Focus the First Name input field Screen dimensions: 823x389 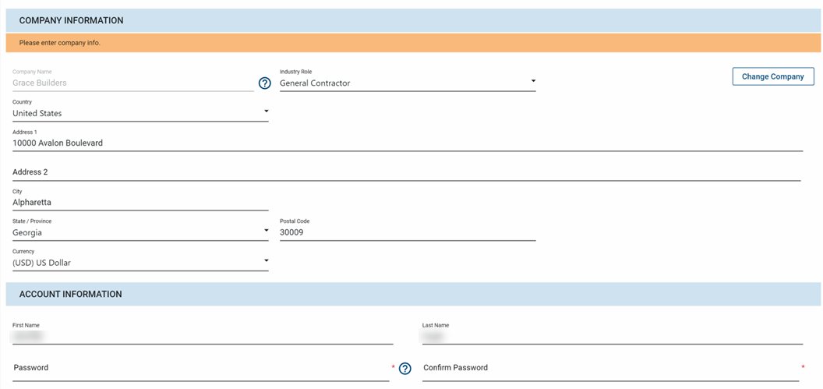click(203, 337)
